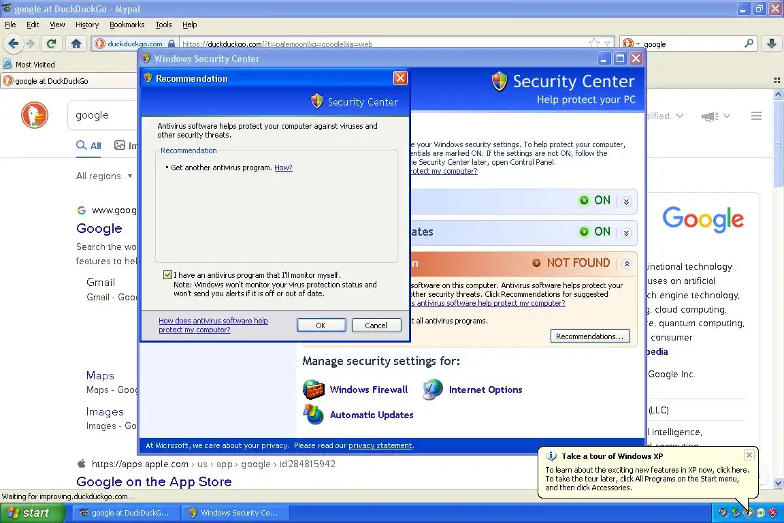Click the Windows Firewall icon

coord(314,390)
